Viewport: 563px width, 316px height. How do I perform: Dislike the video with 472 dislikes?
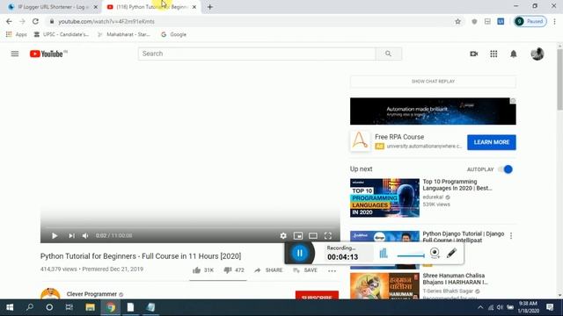pos(234,270)
